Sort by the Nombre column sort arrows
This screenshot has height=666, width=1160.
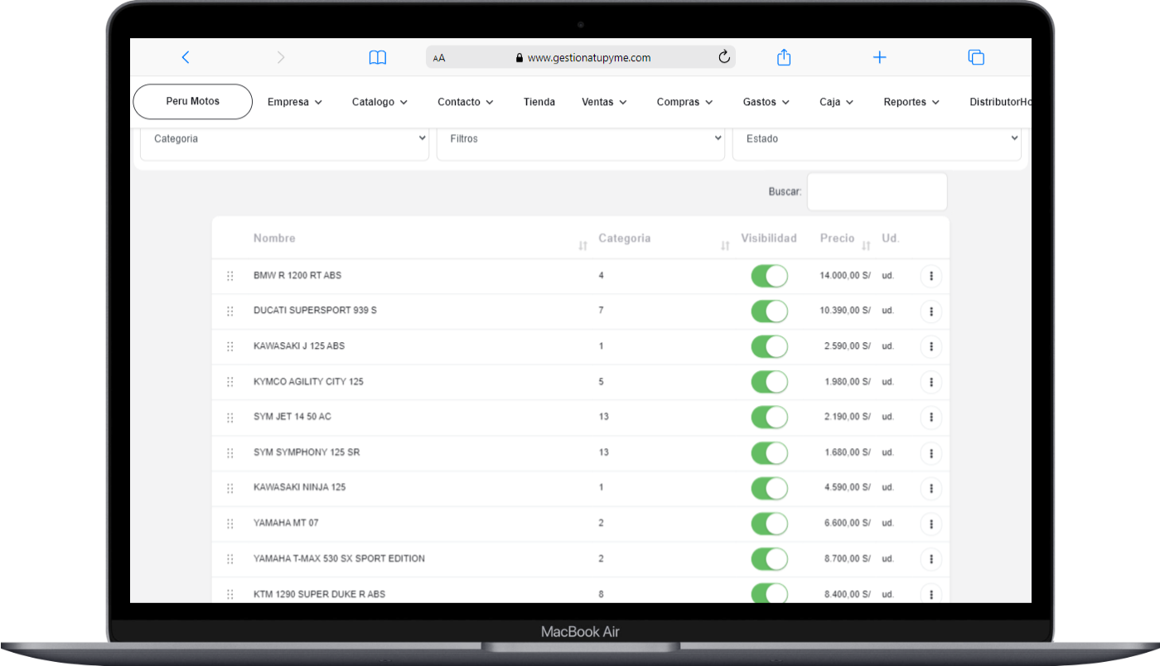pos(582,246)
